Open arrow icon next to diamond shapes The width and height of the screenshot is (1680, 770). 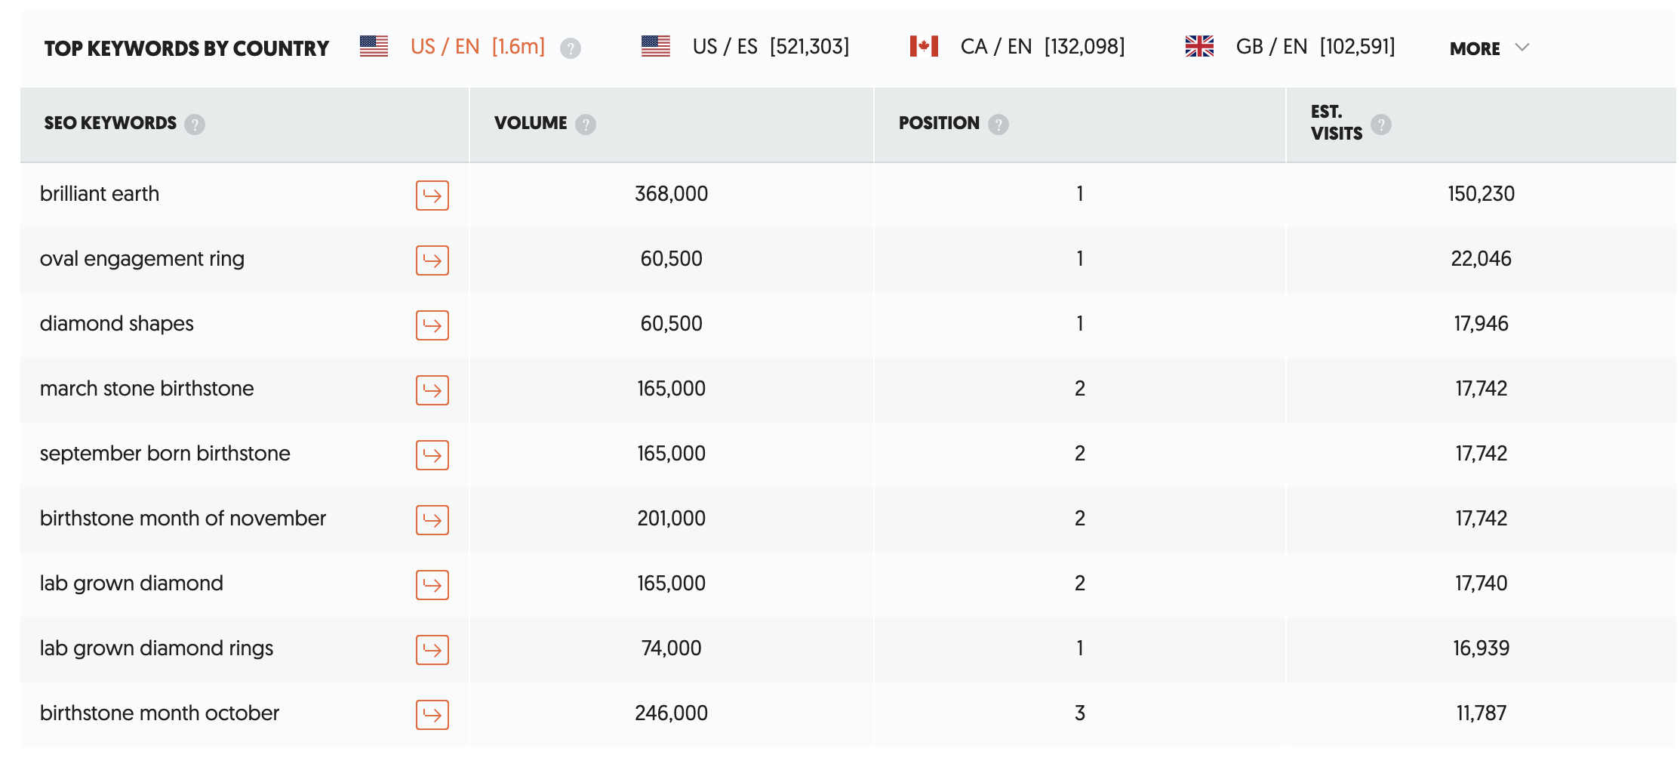tap(432, 325)
